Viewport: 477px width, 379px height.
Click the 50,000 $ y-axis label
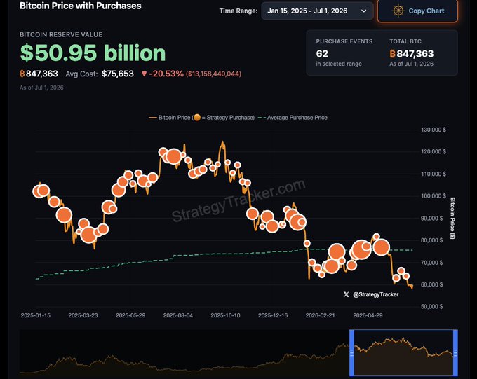(x=431, y=307)
